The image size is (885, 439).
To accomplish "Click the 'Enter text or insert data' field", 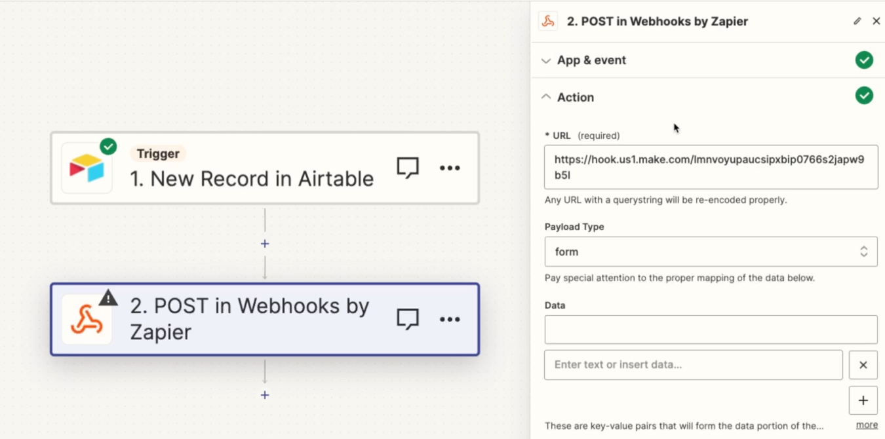I will pos(694,365).
